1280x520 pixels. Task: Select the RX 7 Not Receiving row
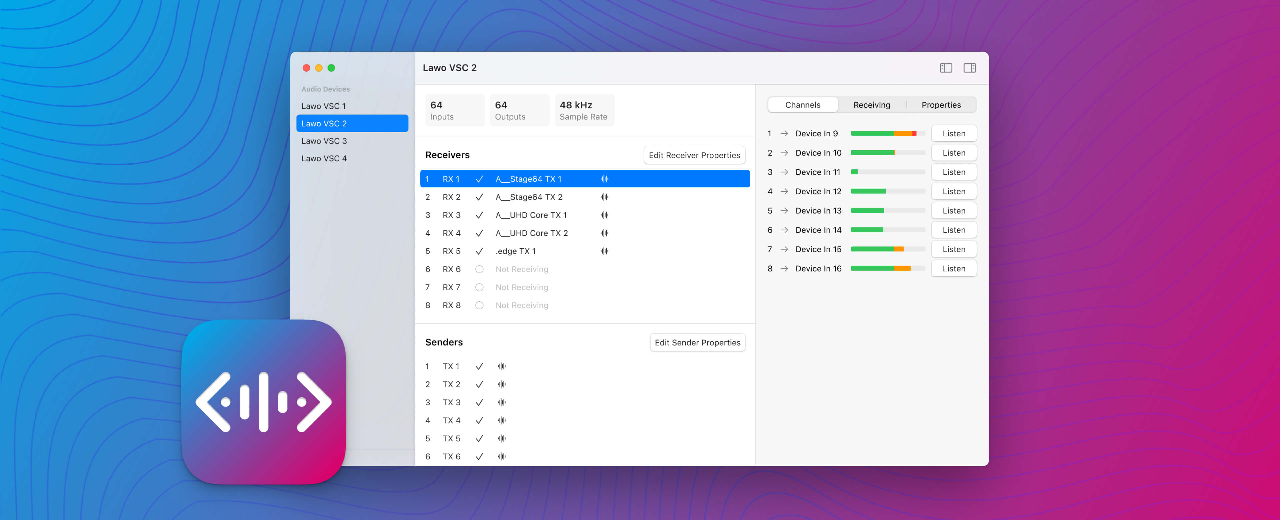[585, 287]
